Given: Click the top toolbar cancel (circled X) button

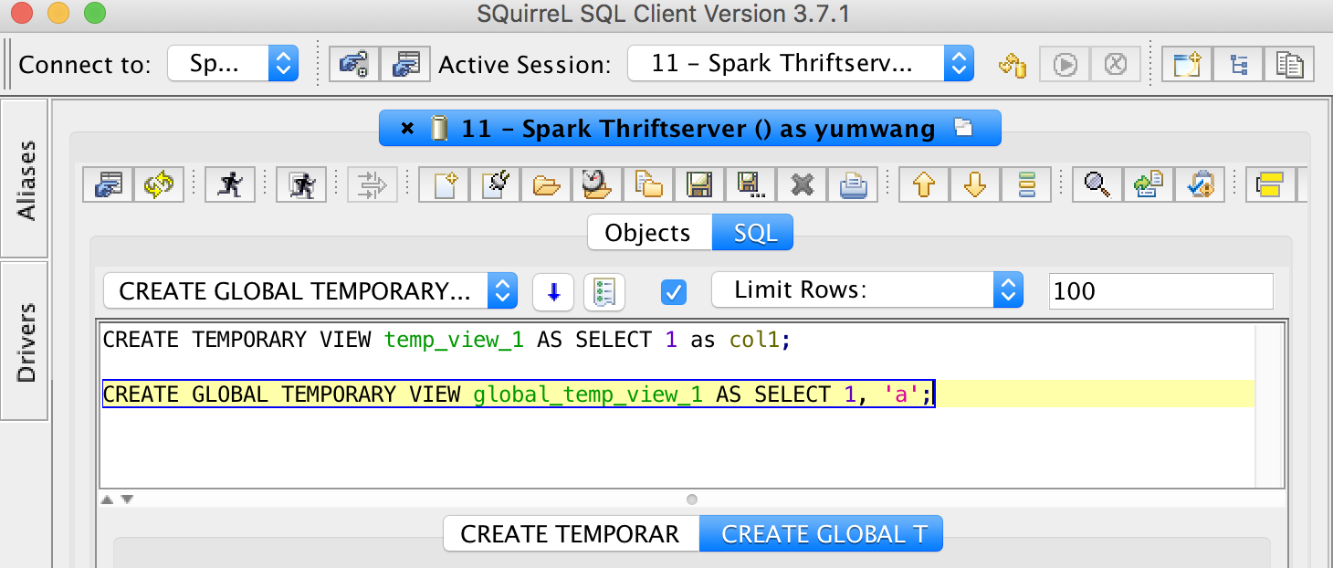Looking at the screenshot, I should pos(1115,65).
